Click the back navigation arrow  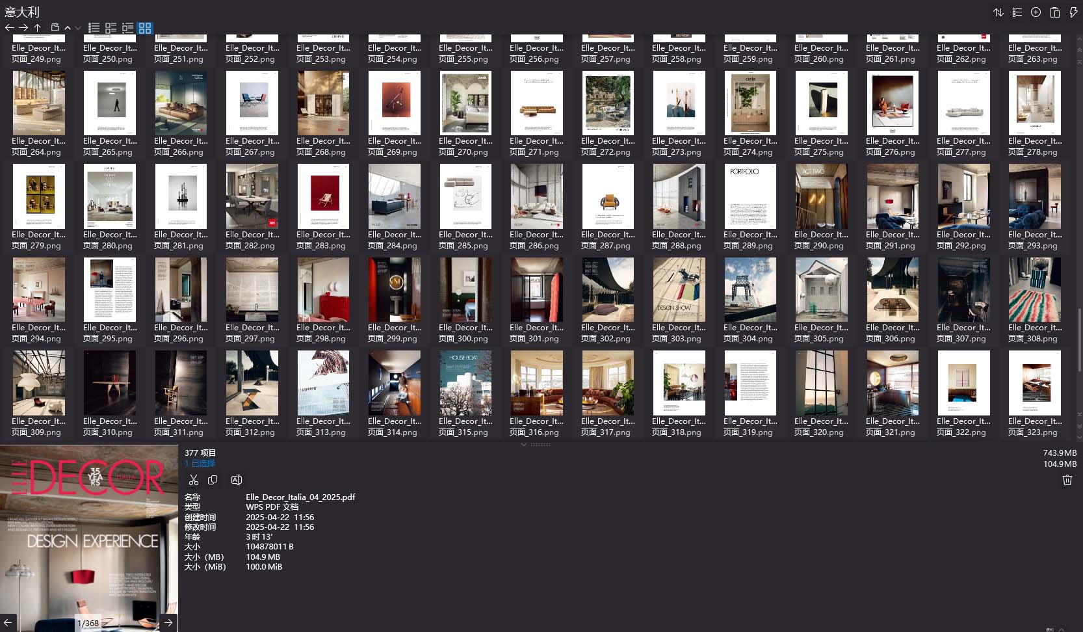(x=9, y=28)
